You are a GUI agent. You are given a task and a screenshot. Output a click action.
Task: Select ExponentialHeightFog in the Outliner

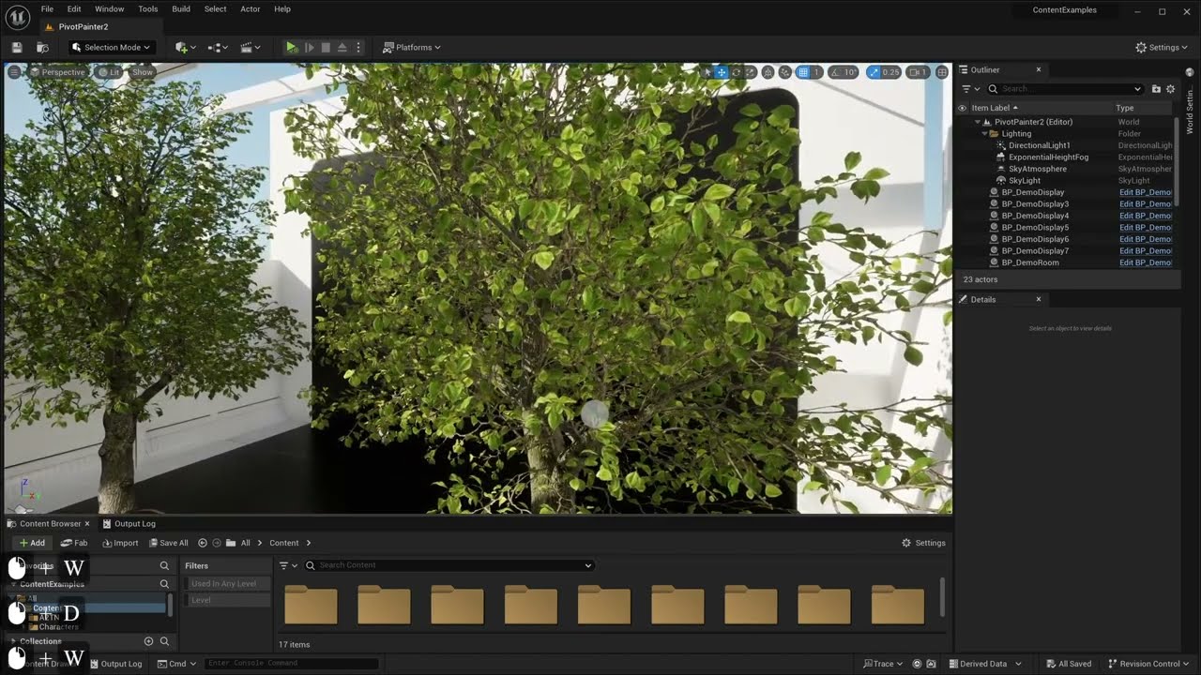(x=1049, y=157)
